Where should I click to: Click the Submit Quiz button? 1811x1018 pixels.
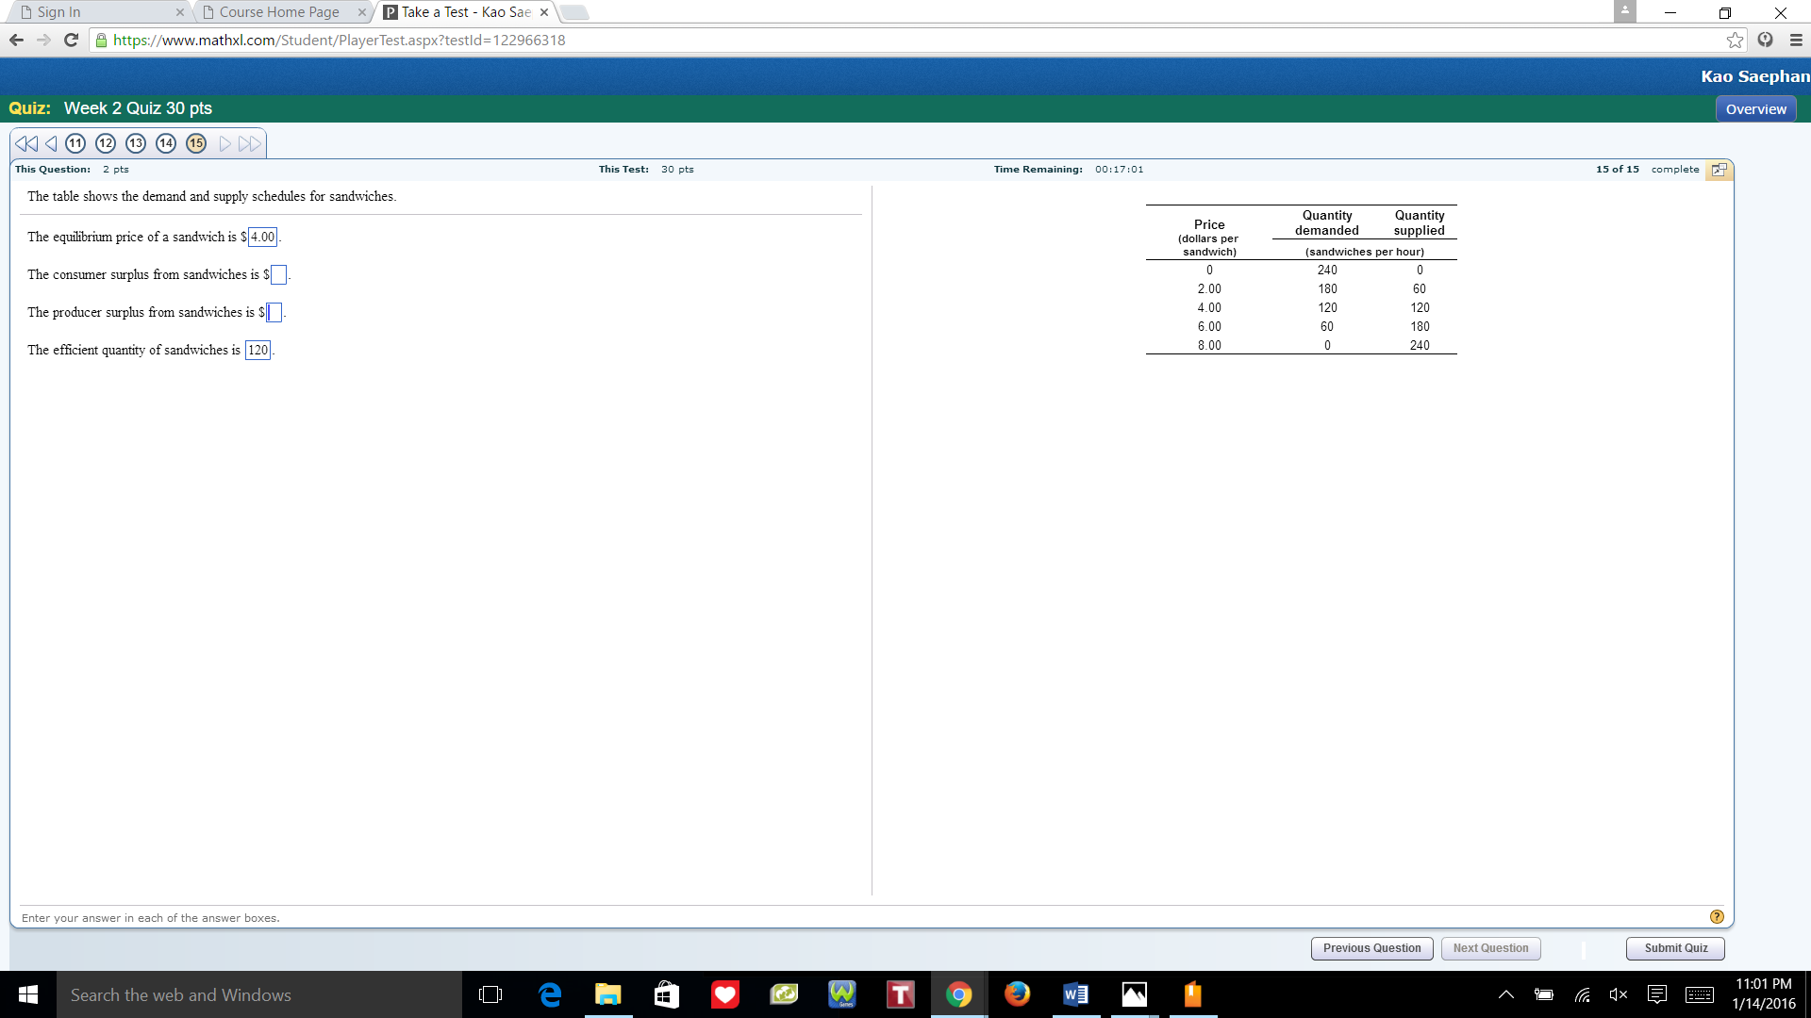(x=1677, y=947)
